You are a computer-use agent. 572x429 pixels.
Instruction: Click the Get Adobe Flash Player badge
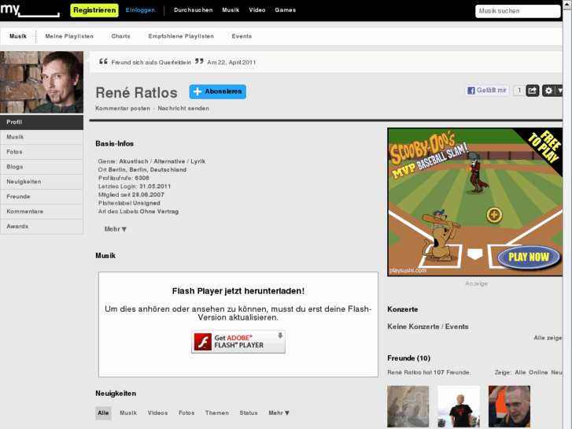pyautogui.click(x=238, y=342)
